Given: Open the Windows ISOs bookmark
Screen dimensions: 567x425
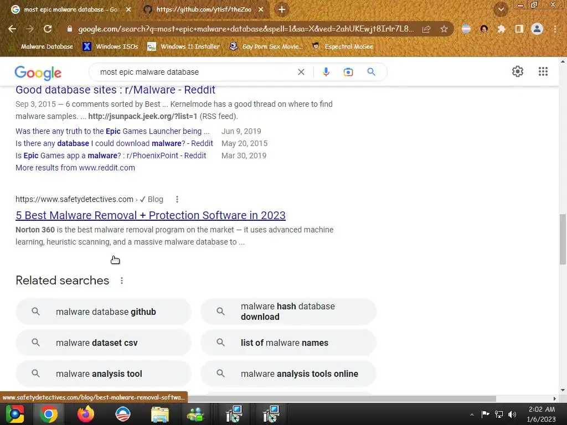Looking at the screenshot, I should pyautogui.click(x=110, y=46).
